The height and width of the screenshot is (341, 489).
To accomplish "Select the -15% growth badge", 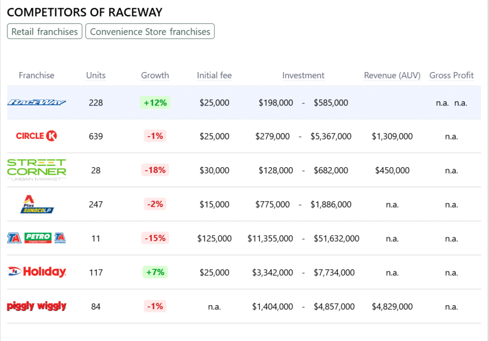I will [x=155, y=238].
